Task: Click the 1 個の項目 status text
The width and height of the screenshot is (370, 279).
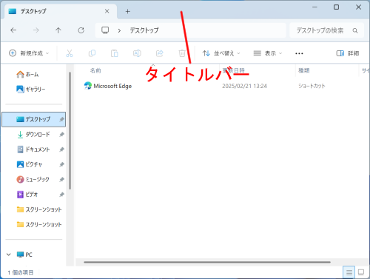Action: 21,272
